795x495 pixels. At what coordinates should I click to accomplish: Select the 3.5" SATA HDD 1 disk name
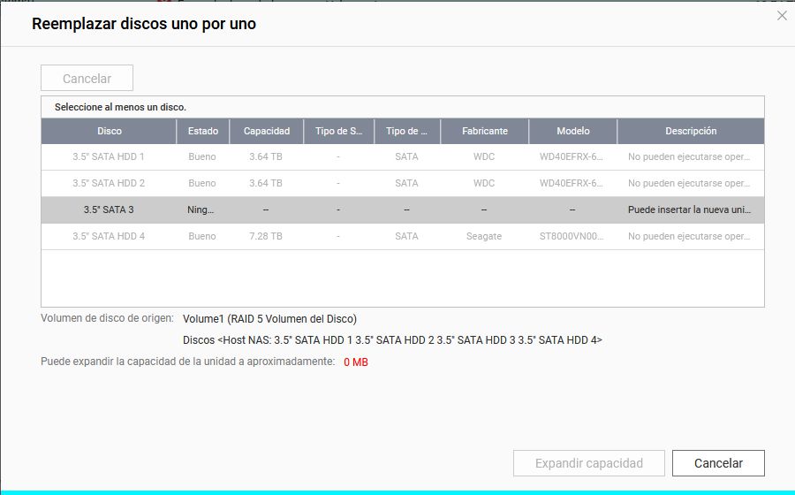click(109, 157)
